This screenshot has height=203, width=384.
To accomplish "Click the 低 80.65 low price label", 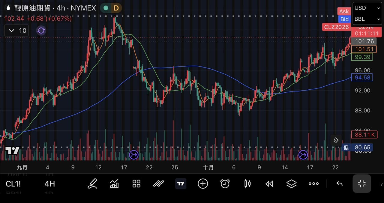I will (357, 147).
